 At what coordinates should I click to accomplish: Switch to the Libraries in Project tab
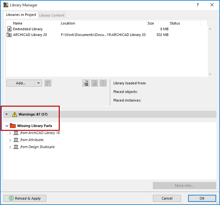(21, 15)
